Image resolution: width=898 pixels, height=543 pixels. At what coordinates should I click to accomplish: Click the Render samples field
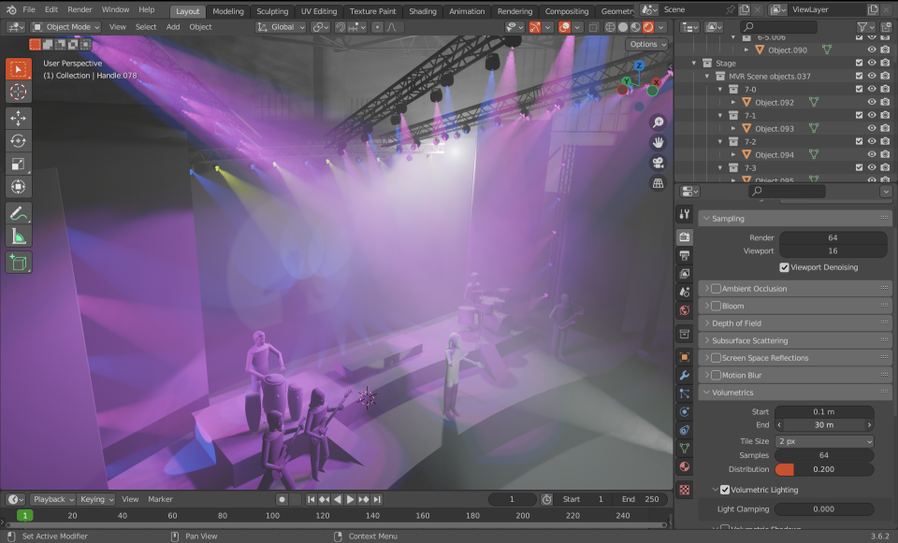pyautogui.click(x=833, y=237)
